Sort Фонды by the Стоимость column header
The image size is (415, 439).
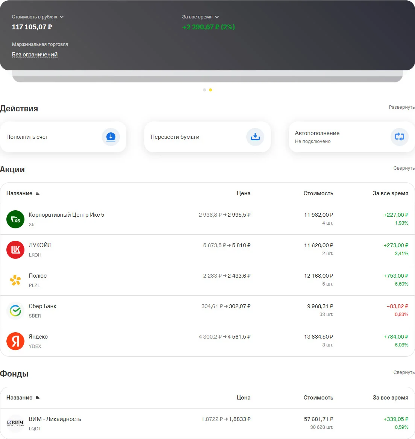pos(318,398)
